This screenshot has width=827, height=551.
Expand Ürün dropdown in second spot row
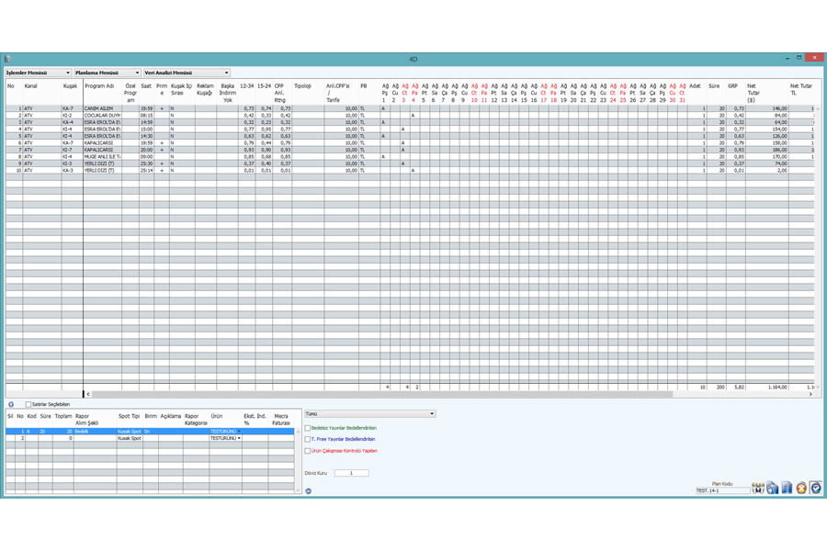click(240, 438)
